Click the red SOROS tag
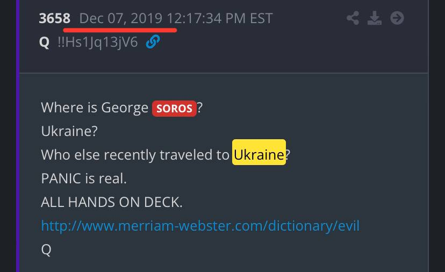Screen dimensions: 445x272 (174, 109)
